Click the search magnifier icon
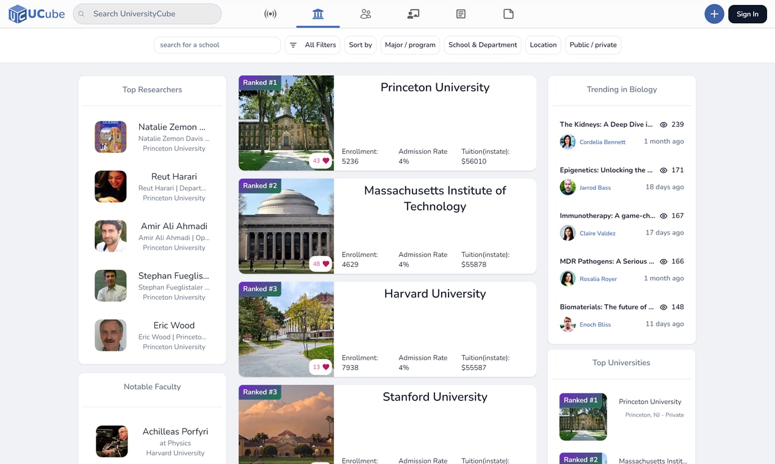The height and width of the screenshot is (464, 775). [x=82, y=13]
